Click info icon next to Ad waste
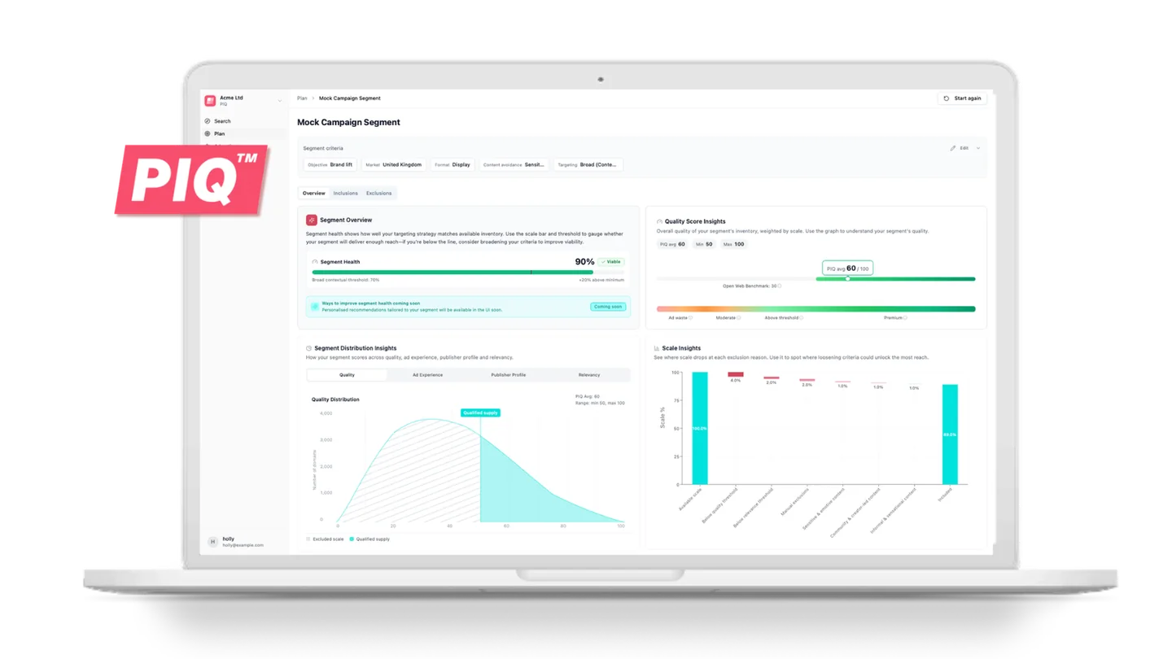The height and width of the screenshot is (659, 1172). pos(691,318)
